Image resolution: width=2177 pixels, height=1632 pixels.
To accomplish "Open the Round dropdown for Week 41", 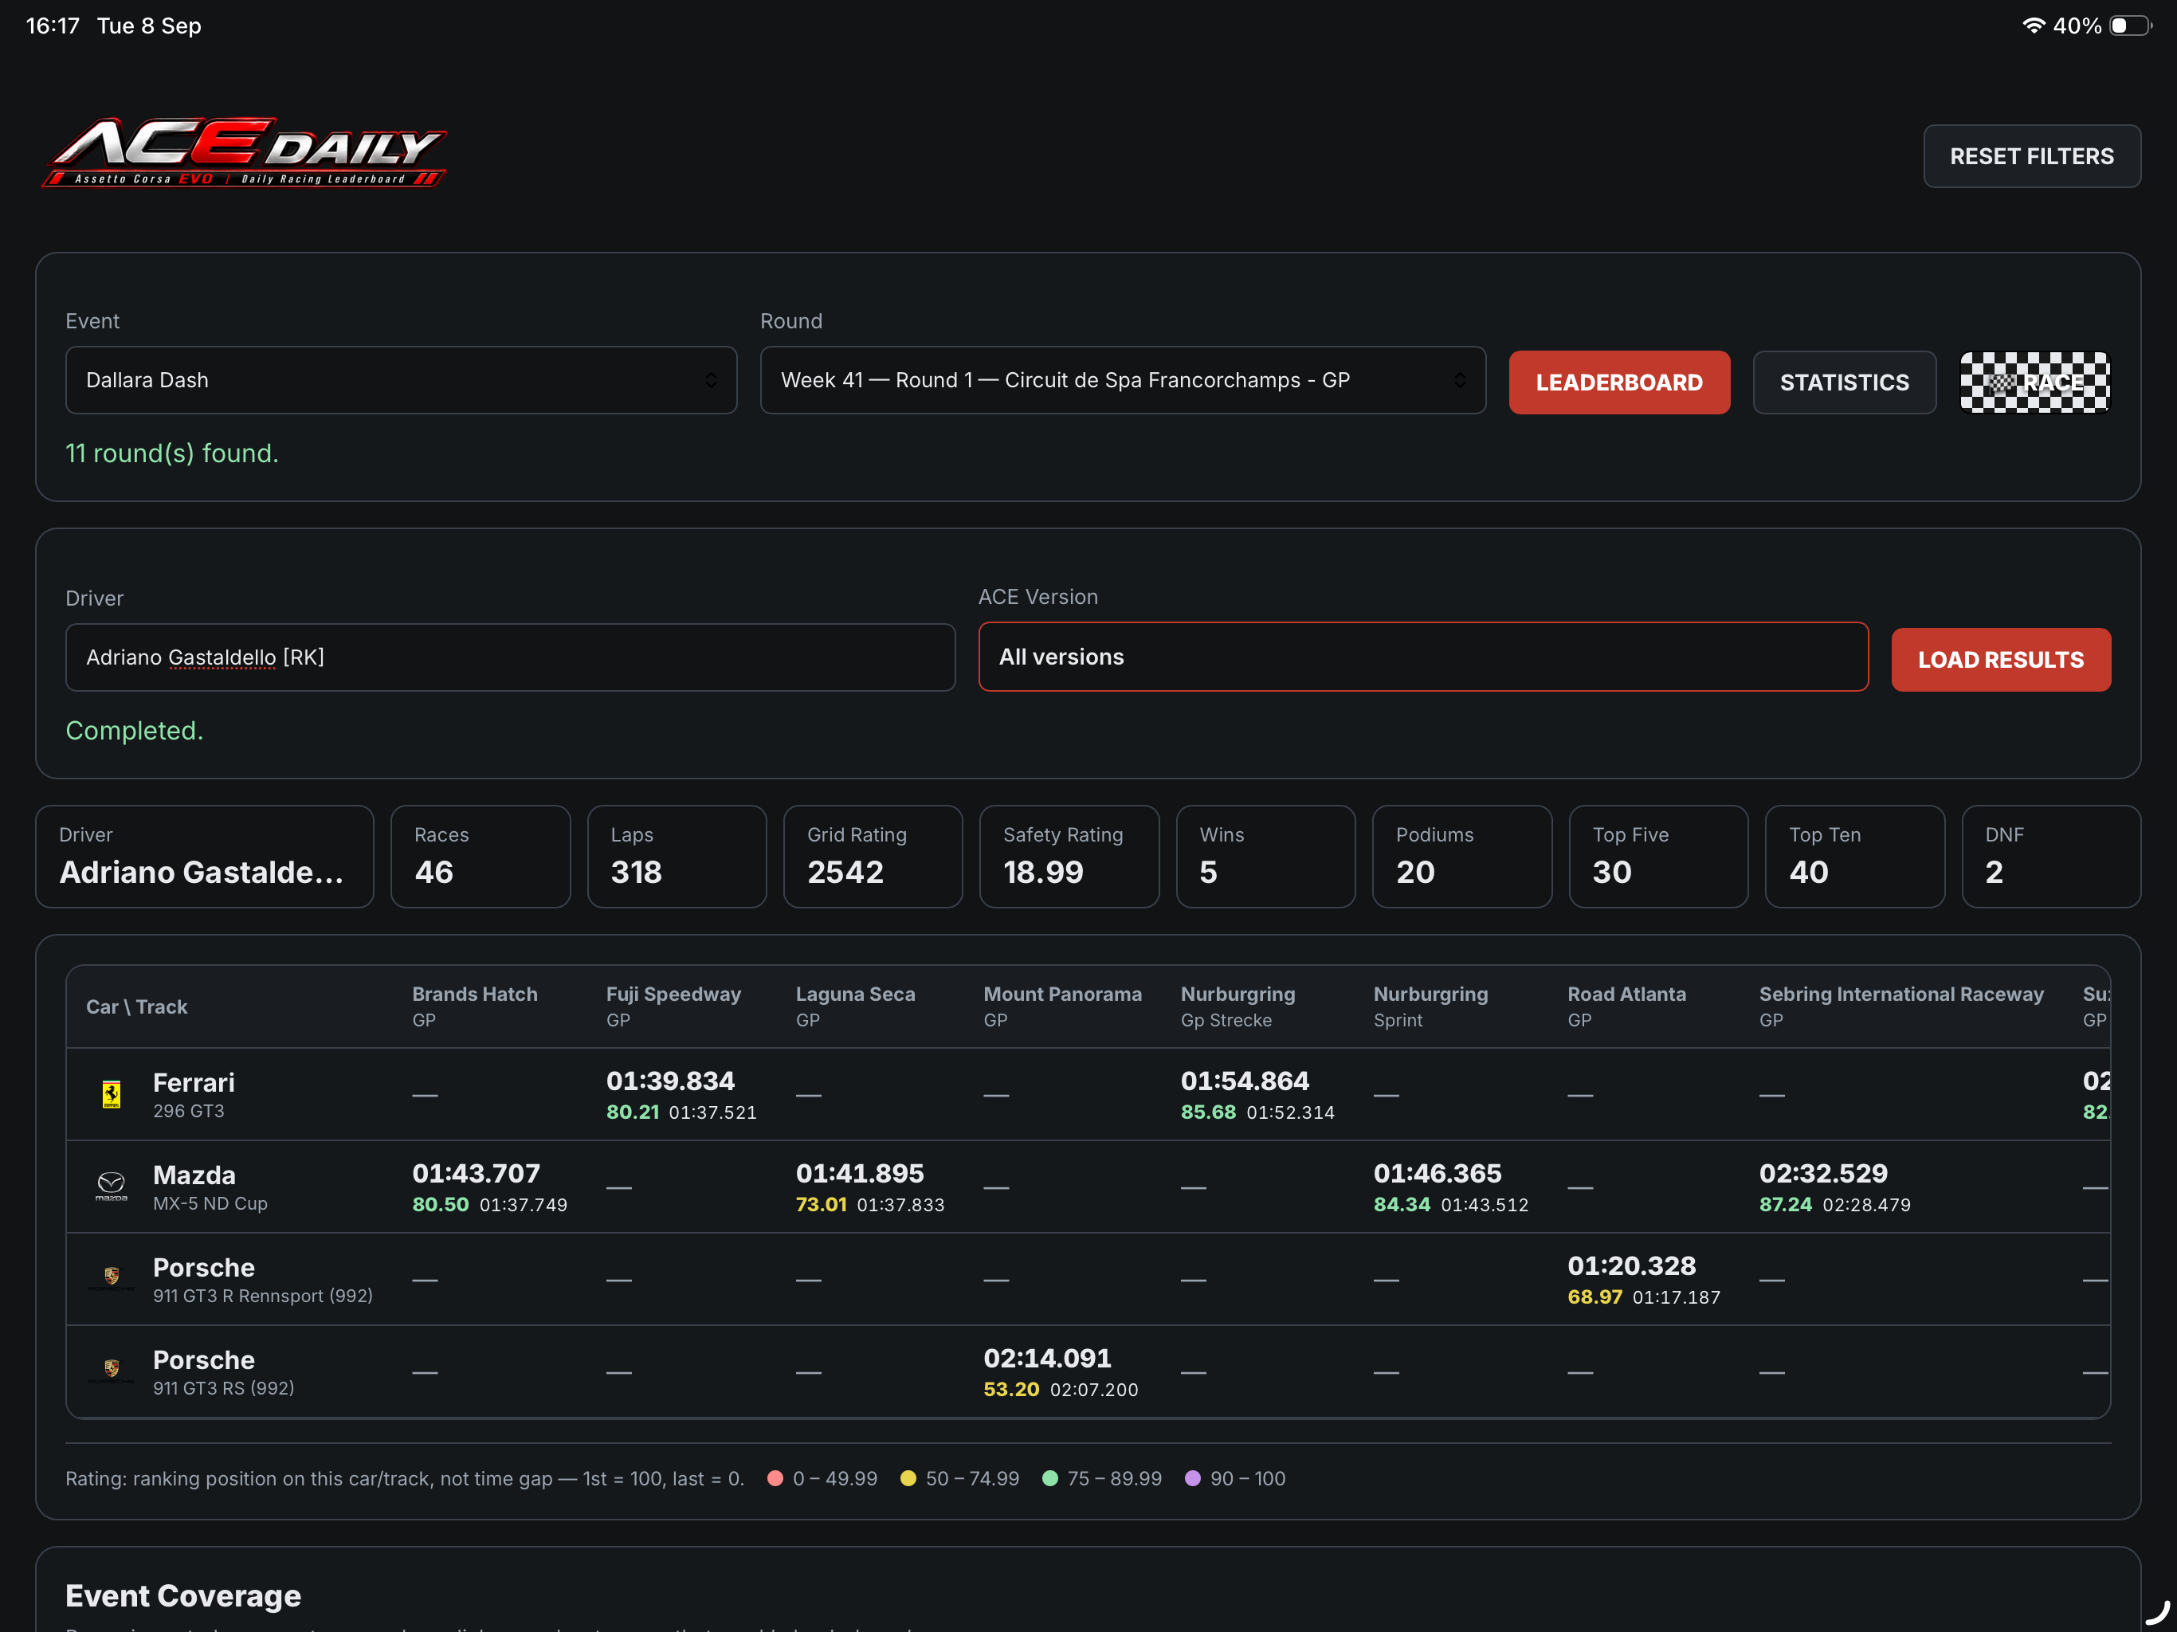I will 1123,380.
